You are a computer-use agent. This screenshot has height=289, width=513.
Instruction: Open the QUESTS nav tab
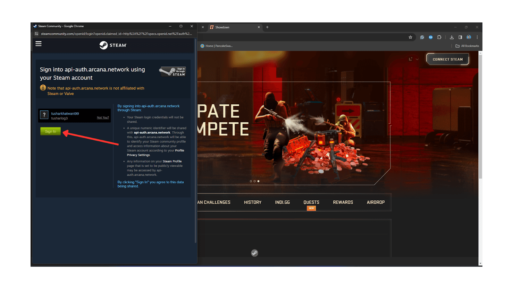click(x=311, y=202)
